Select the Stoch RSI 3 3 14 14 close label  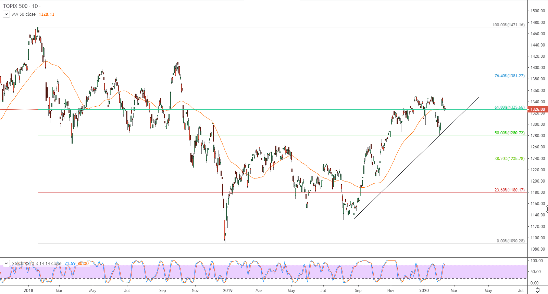point(37,263)
